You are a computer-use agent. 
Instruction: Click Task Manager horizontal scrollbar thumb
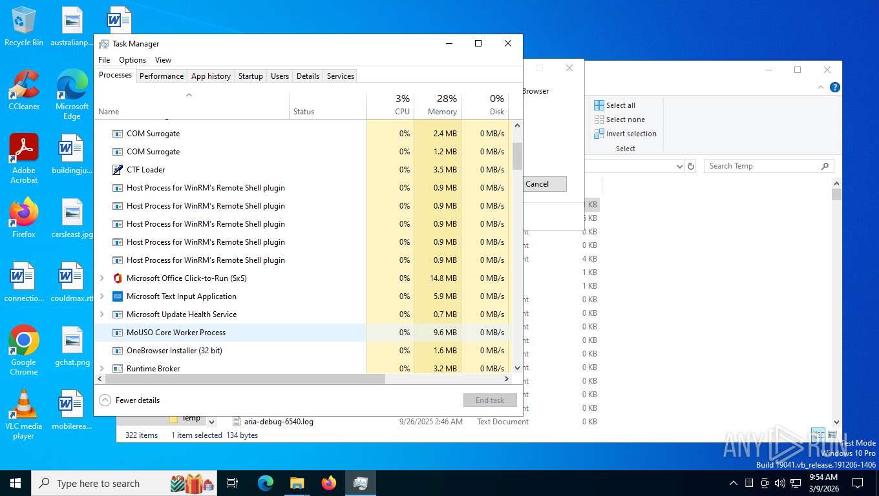pyautogui.click(x=246, y=379)
